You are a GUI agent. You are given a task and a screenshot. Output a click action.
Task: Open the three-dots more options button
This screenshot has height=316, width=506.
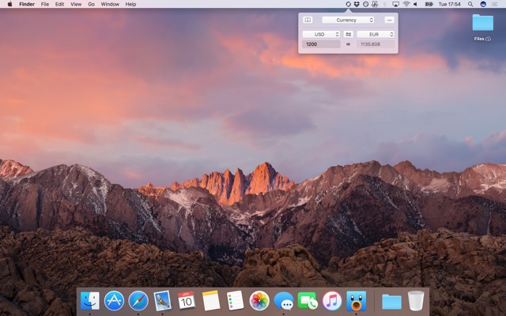[389, 20]
